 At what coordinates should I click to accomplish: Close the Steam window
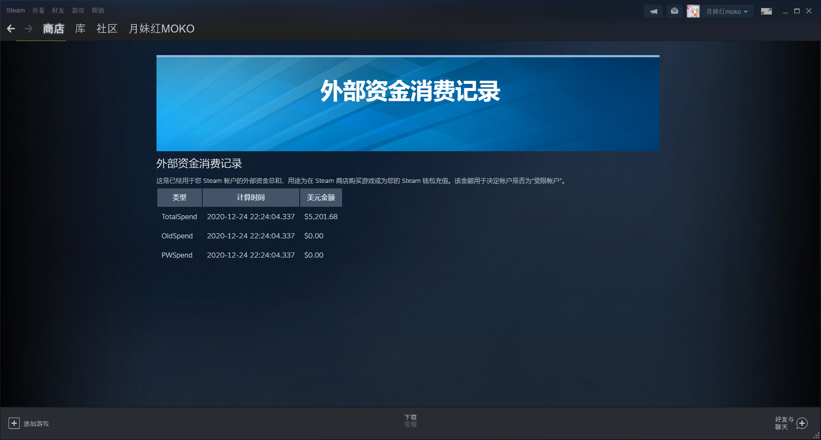pos(809,11)
